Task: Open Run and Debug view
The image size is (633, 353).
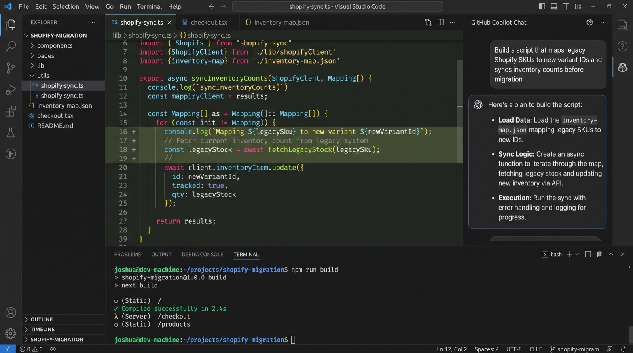Action: tap(11, 90)
